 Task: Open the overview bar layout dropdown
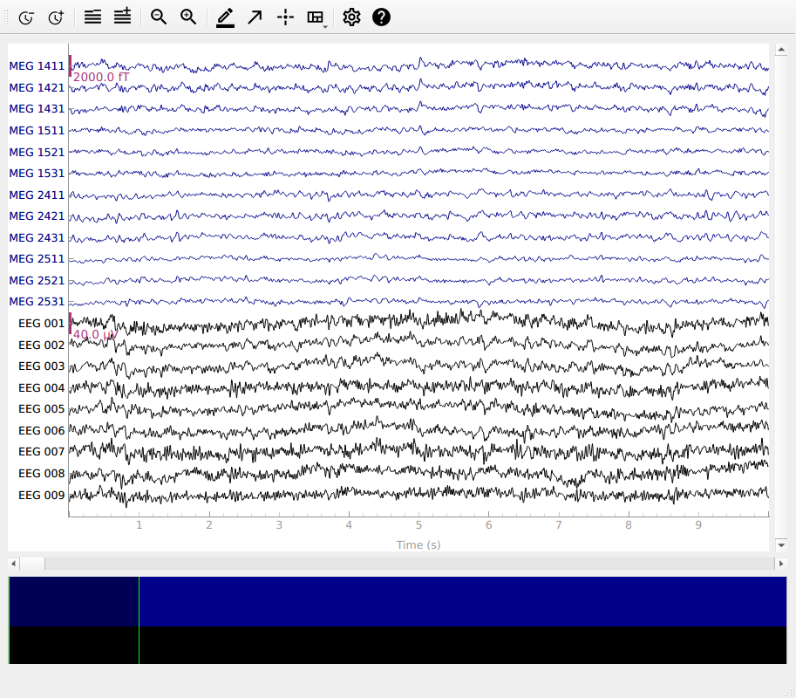316,17
